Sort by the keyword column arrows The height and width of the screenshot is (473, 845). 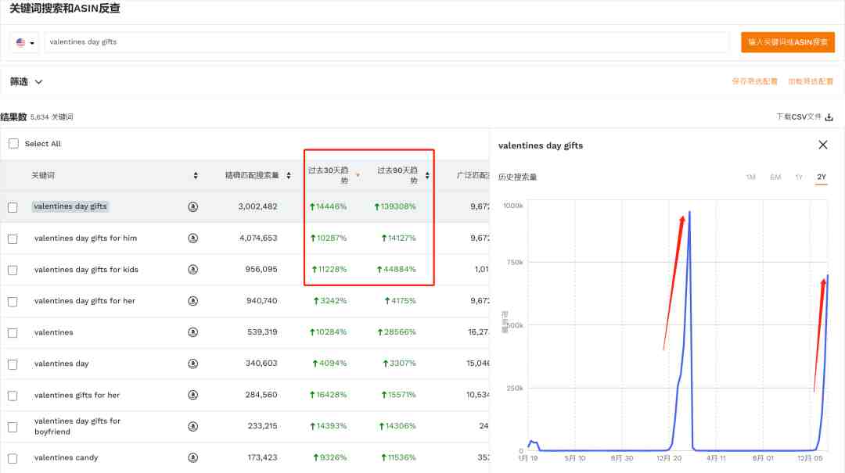point(196,175)
